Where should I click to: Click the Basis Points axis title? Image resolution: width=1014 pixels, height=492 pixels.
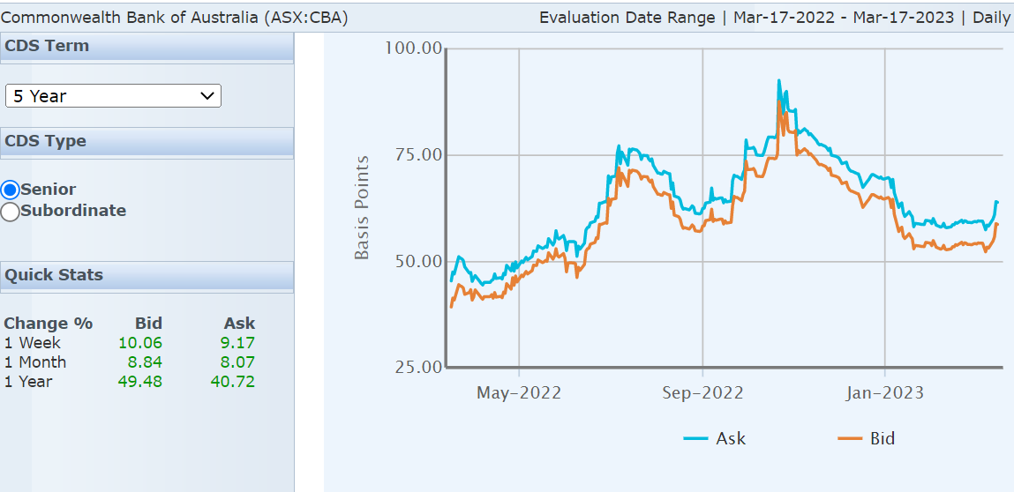click(362, 207)
